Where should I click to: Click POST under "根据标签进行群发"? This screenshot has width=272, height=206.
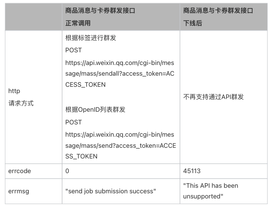74,50
